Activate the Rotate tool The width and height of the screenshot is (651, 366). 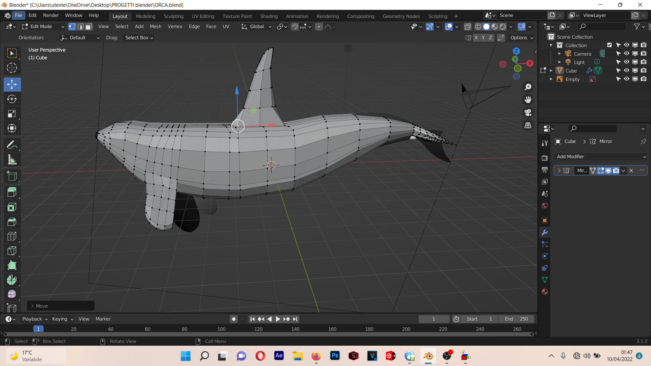(12, 99)
